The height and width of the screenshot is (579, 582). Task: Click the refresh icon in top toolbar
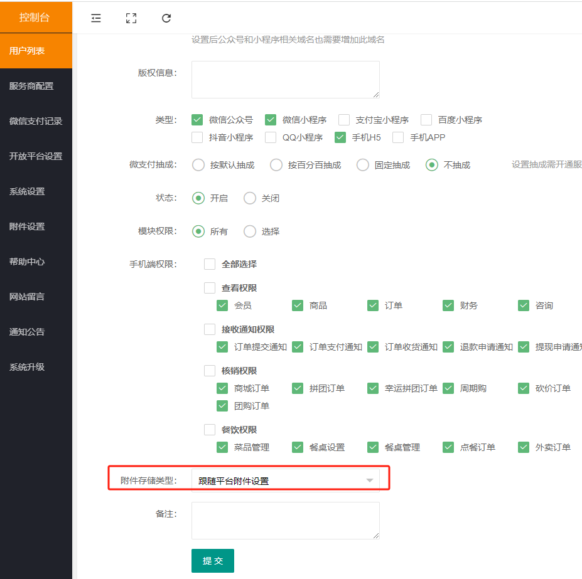tap(166, 18)
